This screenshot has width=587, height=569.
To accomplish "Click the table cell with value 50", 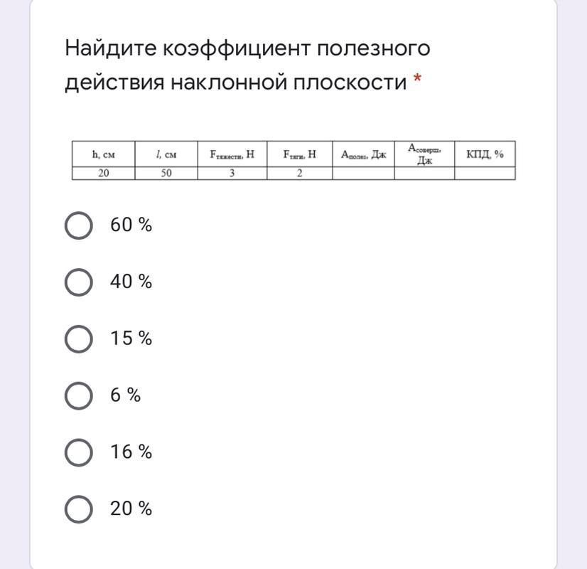I will tap(166, 173).
